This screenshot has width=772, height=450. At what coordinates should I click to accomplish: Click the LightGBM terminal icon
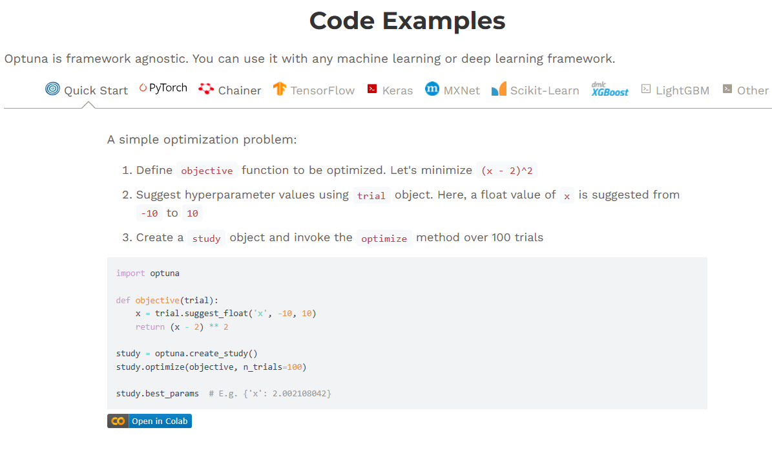click(x=646, y=89)
